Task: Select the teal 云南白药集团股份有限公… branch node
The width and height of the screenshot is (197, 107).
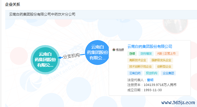Action: coord(45,60)
